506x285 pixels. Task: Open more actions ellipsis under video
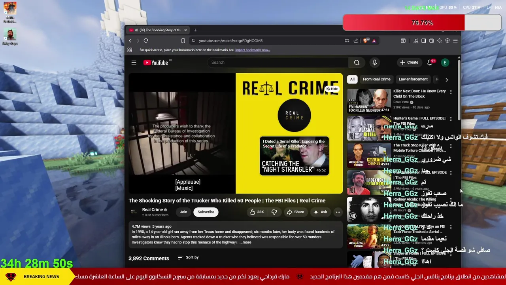(x=338, y=212)
